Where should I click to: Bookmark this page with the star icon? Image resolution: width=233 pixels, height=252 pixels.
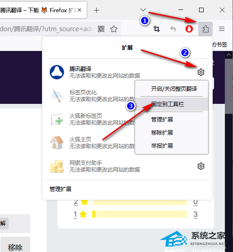[x=114, y=29]
